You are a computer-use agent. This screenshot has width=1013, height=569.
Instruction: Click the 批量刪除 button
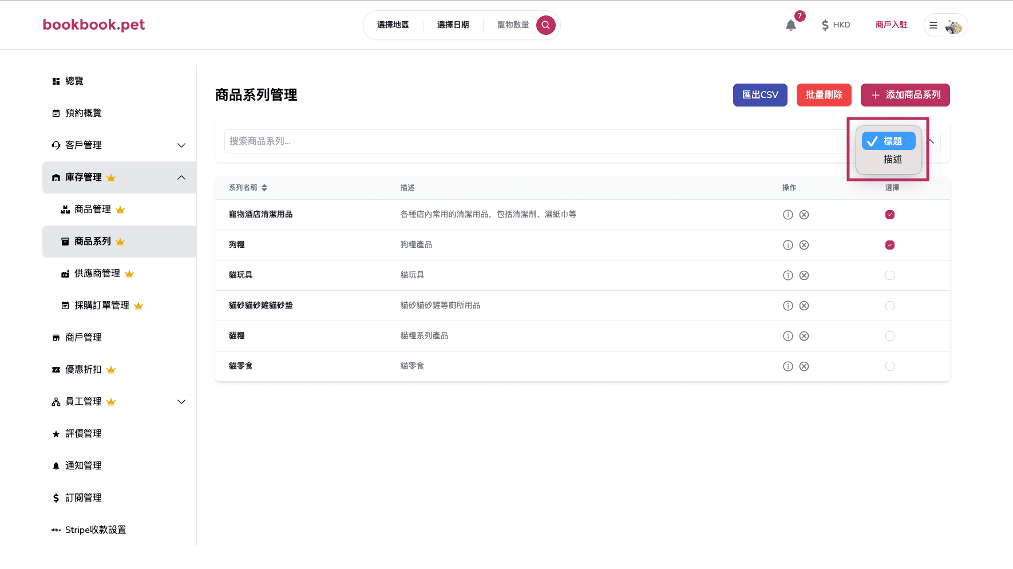824,95
